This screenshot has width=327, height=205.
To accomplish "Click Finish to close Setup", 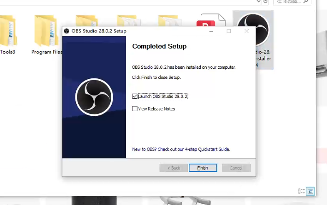I will (x=203, y=167).
